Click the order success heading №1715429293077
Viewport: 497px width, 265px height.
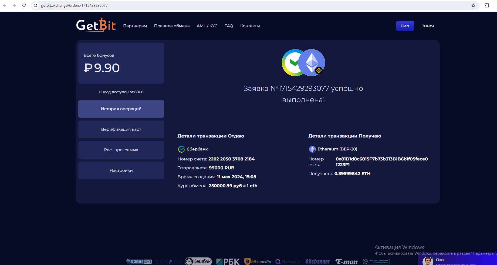[303, 94]
